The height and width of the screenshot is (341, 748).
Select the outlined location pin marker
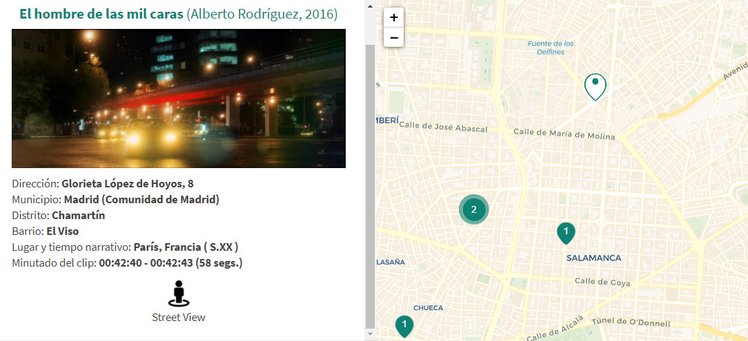595,87
